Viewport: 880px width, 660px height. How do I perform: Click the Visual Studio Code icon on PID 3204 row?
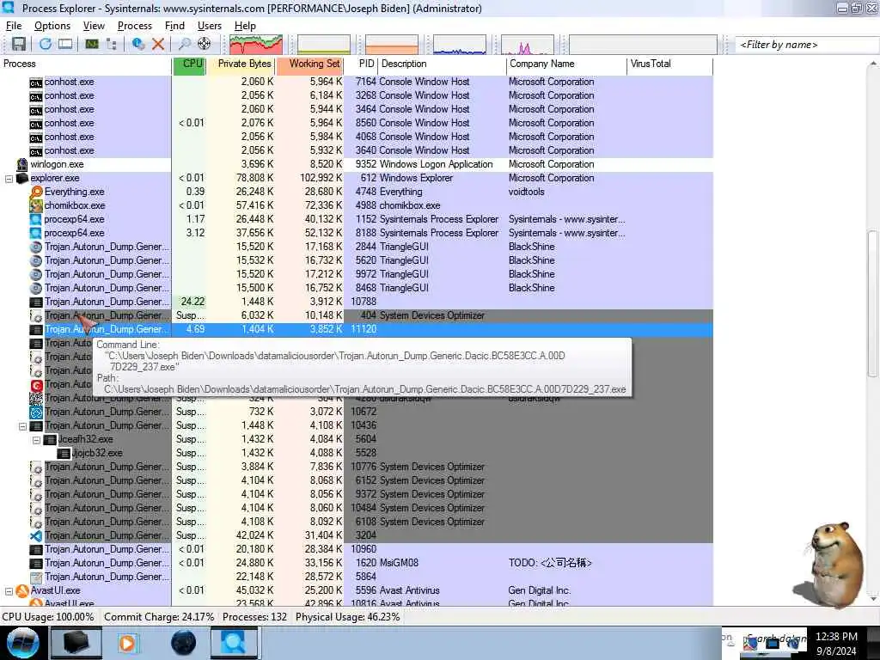click(x=36, y=536)
